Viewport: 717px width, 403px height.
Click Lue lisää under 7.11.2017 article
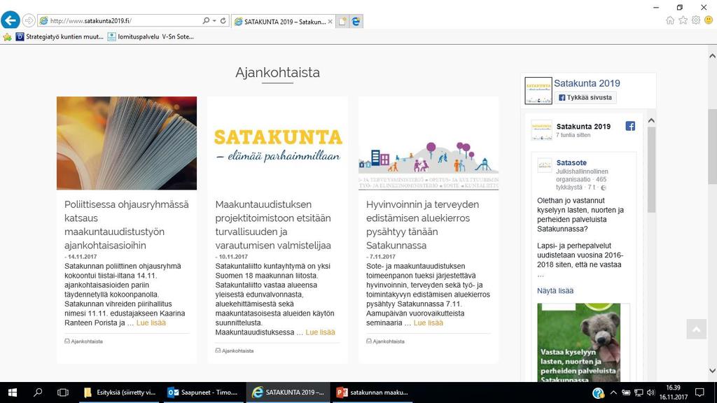pyautogui.click(x=429, y=323)
